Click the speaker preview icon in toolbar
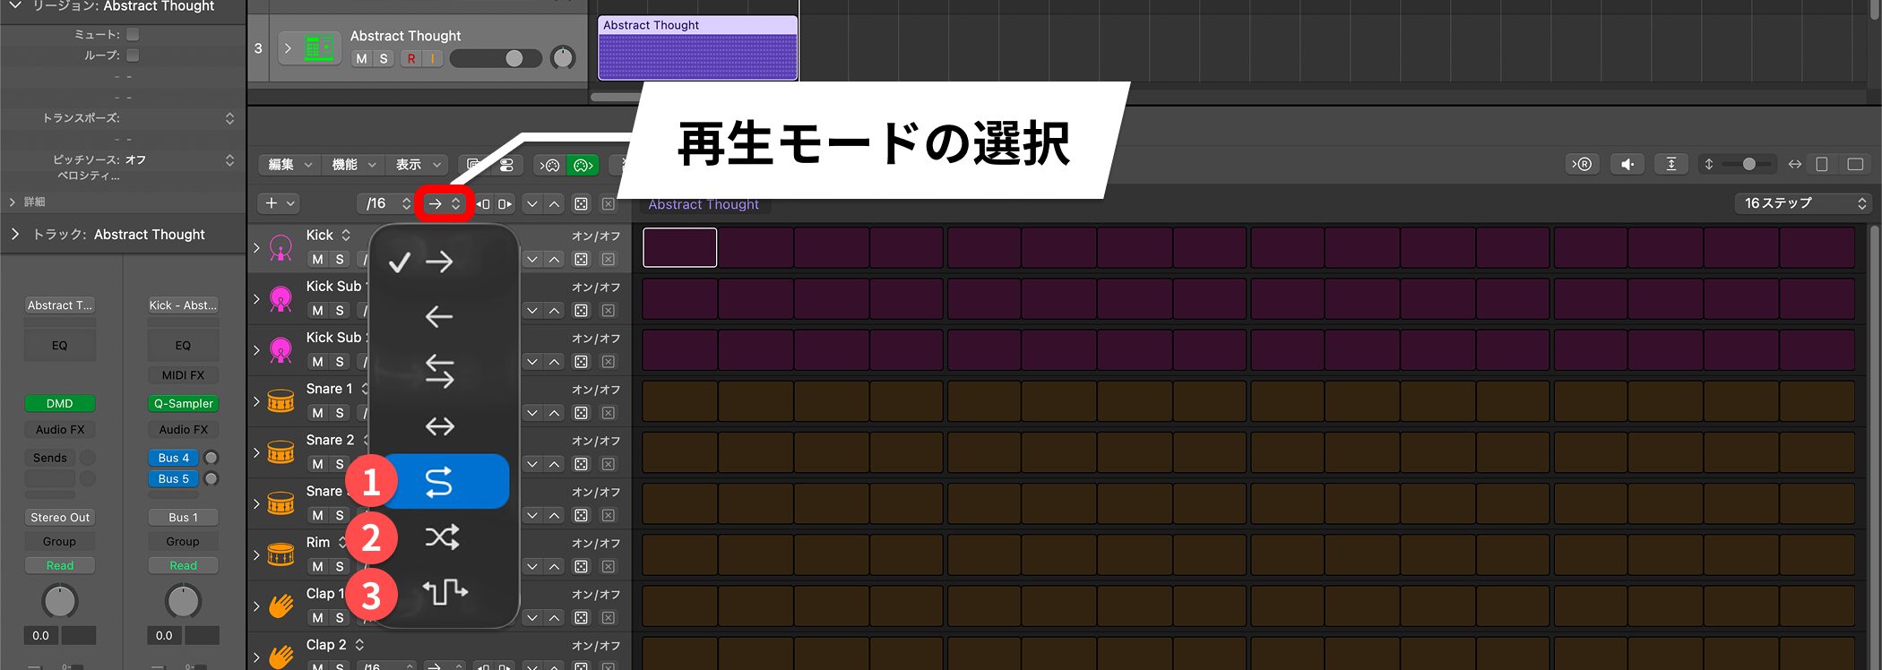 (1627, 164)
